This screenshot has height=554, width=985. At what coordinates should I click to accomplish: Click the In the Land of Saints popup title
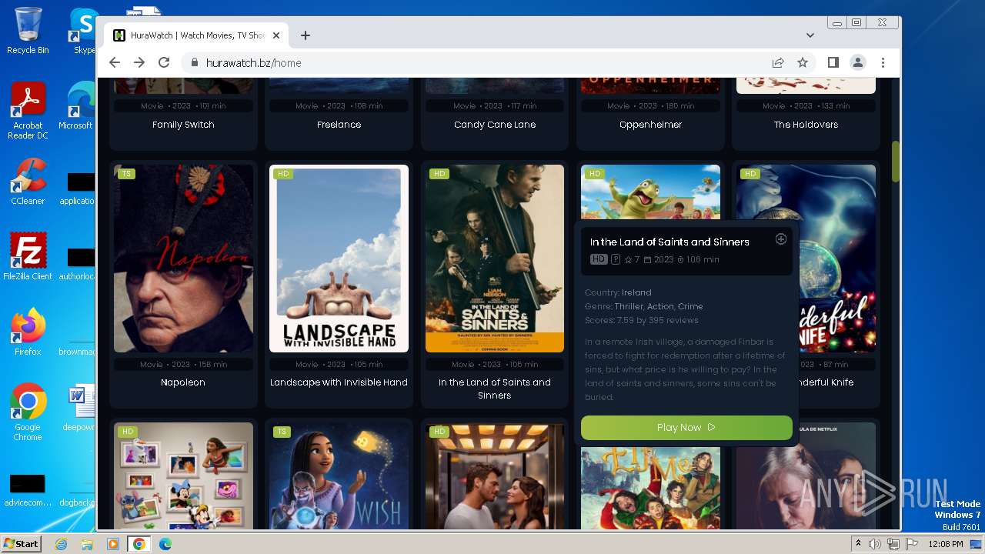click(669, 242)
